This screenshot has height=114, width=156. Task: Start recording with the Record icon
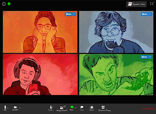pos(92,107)
